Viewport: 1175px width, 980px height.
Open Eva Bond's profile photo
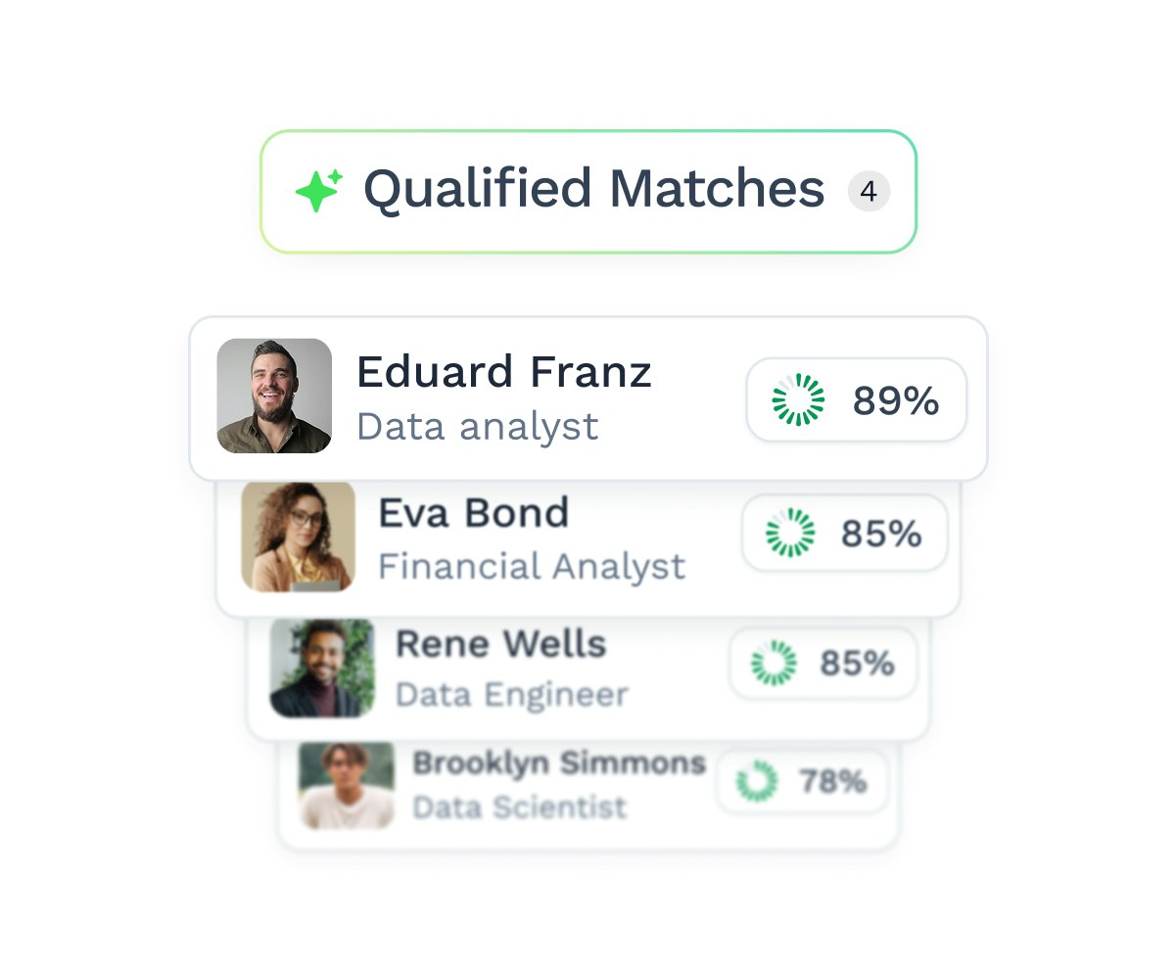299,536
